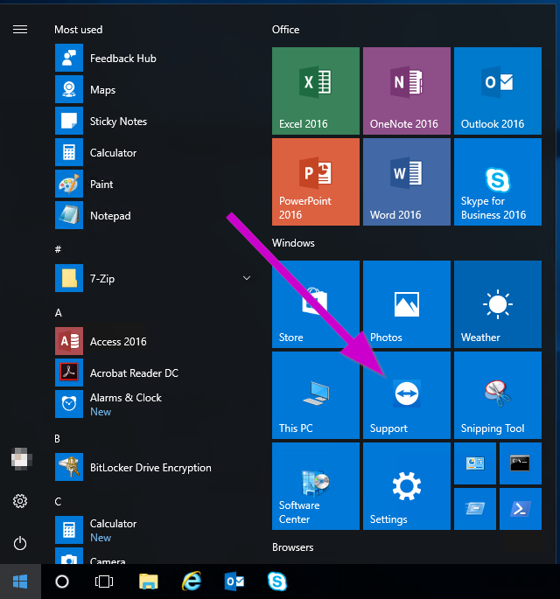Open the Outlook 2016 tile

(498, 91)
